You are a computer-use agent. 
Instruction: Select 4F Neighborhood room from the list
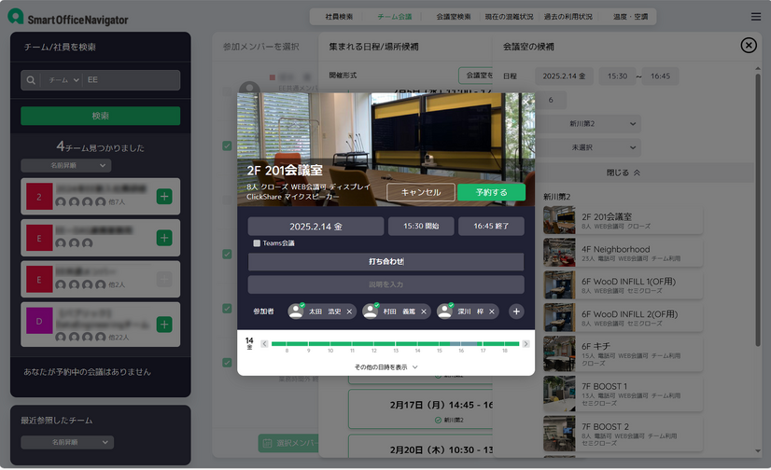pos(623,256)
